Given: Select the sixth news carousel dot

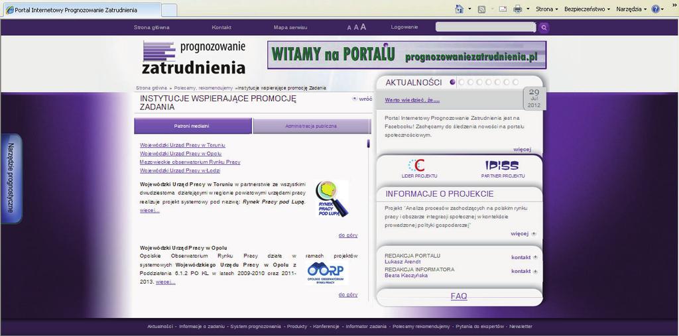Looking at the screenshot, I should (497, 82).
